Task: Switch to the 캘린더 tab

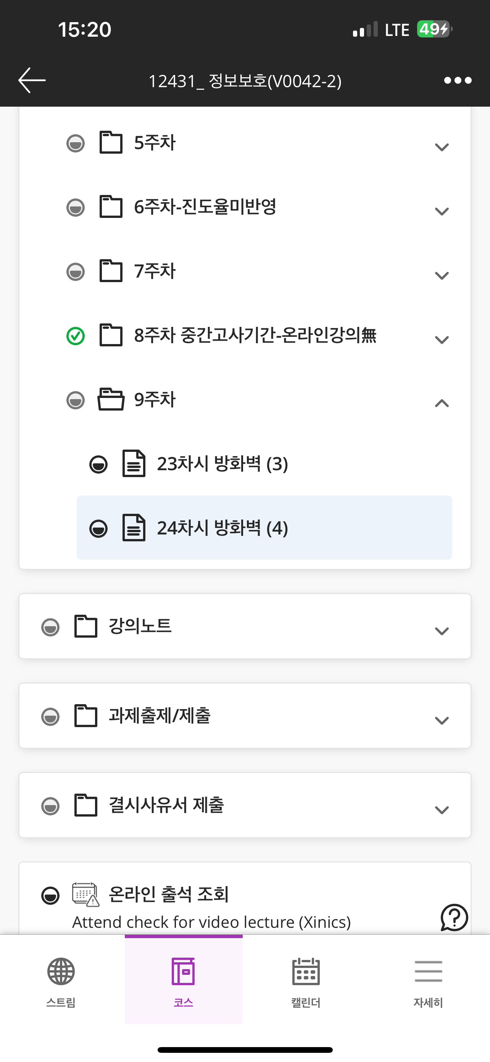Action: click(306, 980)
